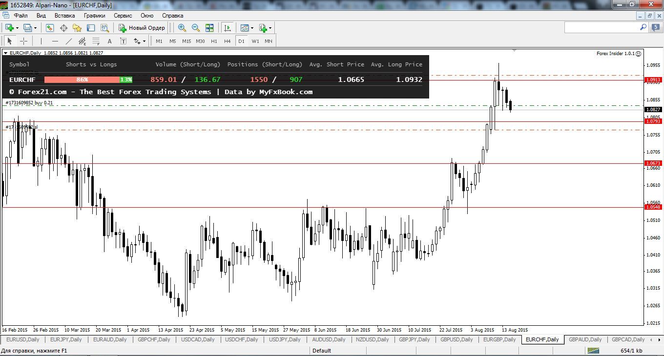Click the green 13% longs bar
This screenshot has width=664, height=356.
tap(126, 79)
